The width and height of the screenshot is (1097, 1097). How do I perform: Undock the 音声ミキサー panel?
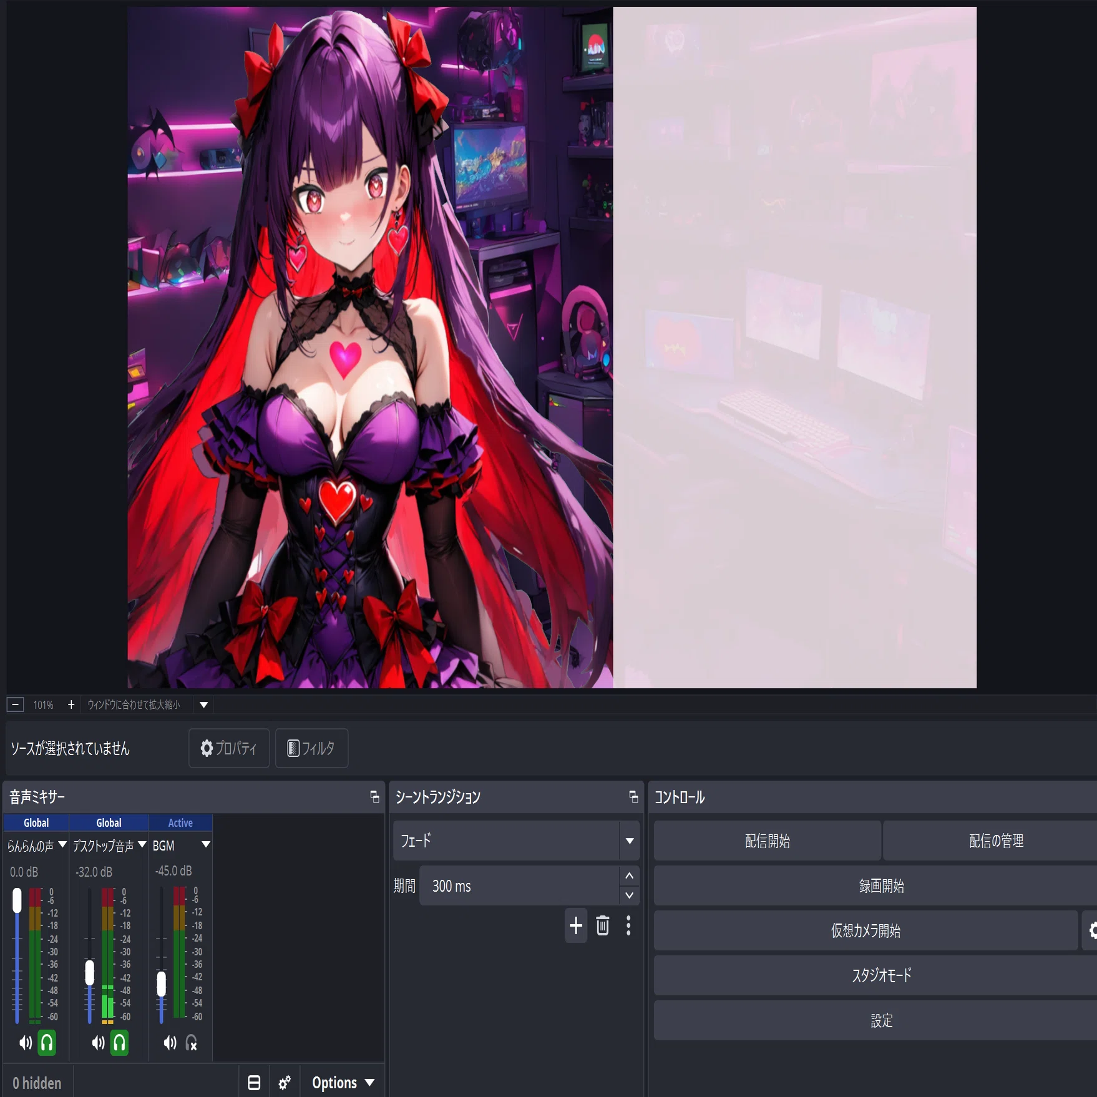(374, 797)
